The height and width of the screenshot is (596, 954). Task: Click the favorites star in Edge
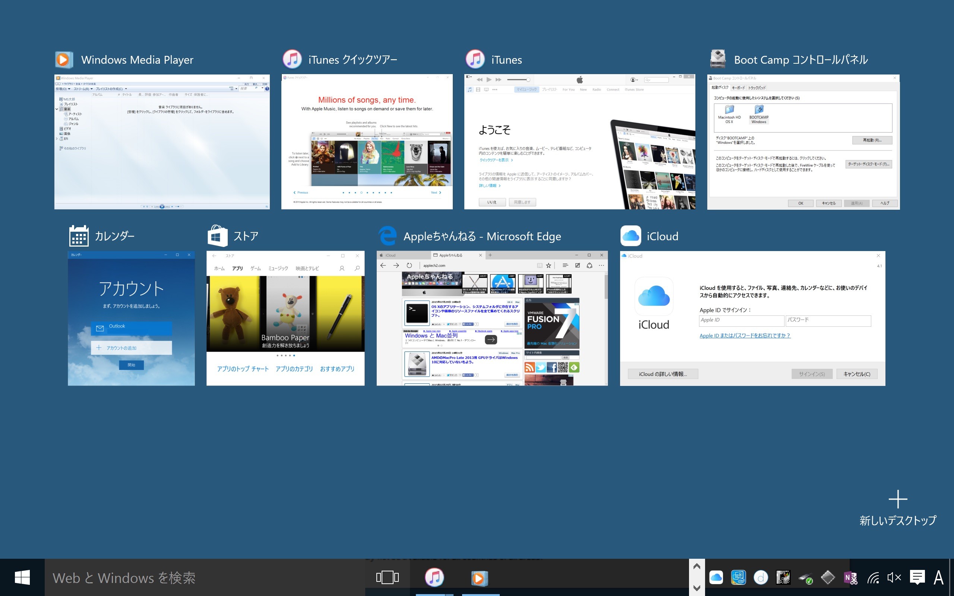[x=548, y=265]
